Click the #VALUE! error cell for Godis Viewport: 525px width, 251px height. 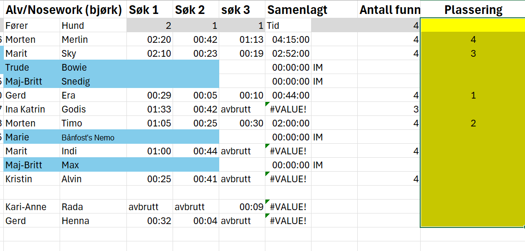pos(288,109)
